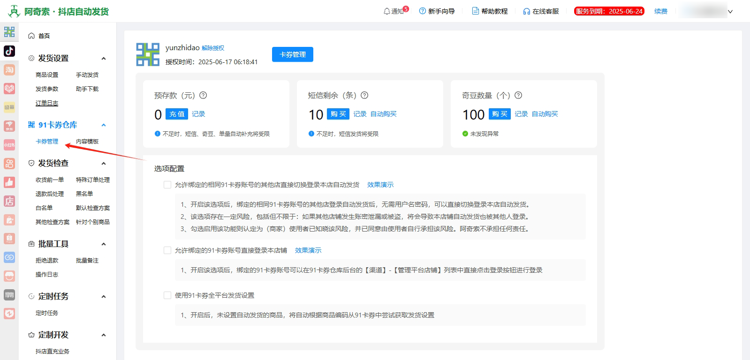Collapse the 发货检查 section
This screenshot has width=750, height=360.
point(104,164)
